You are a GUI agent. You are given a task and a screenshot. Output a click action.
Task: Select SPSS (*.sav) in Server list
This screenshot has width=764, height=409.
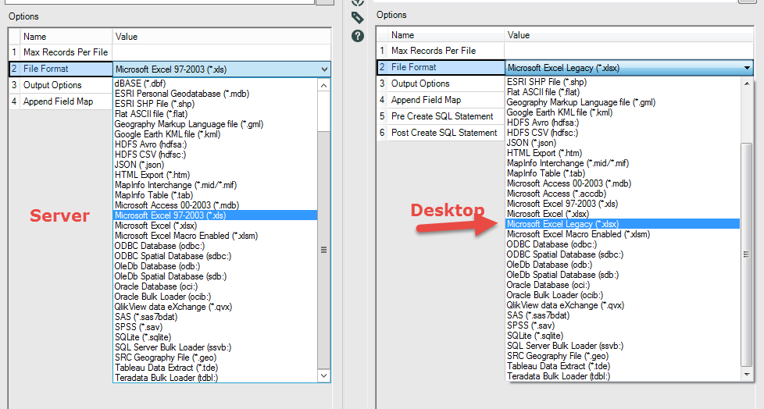click(x=138, y=327)
